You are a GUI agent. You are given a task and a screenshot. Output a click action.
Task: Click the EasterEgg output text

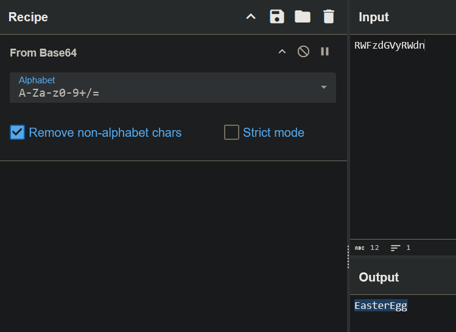(381, 305)
